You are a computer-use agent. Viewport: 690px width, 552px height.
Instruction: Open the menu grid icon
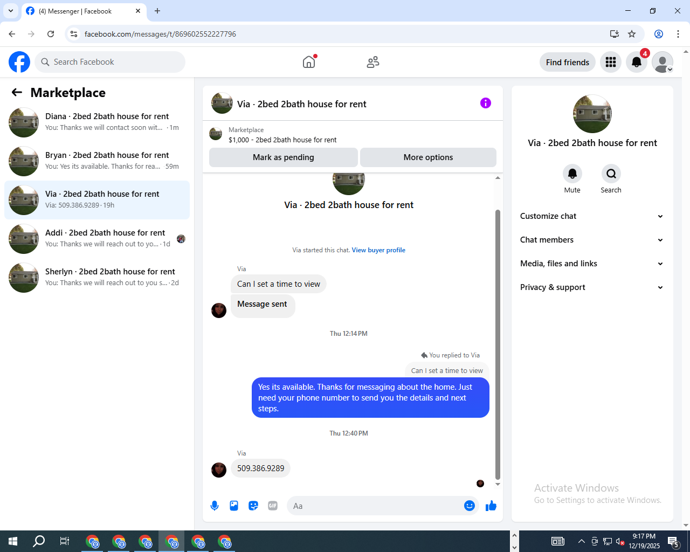coord(611,62)
